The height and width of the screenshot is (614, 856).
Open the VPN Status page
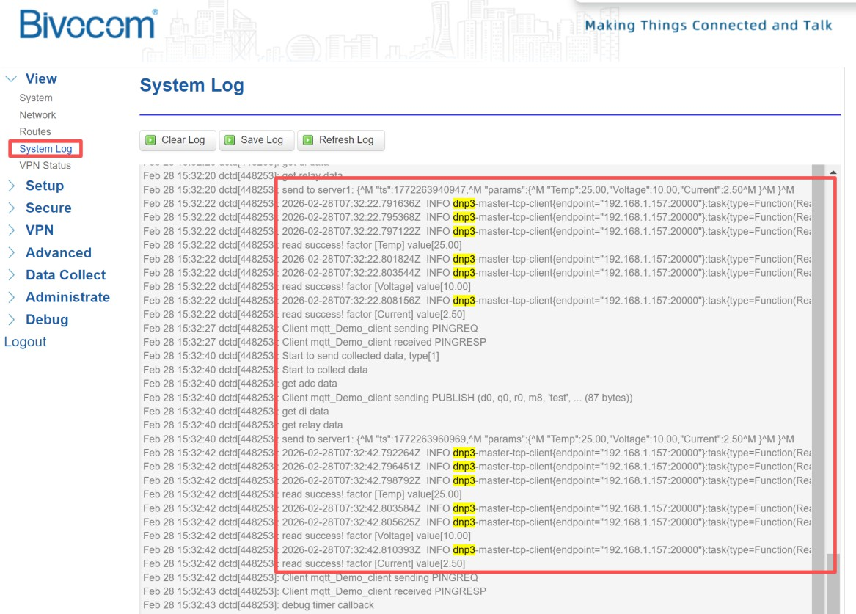[45, 166]
